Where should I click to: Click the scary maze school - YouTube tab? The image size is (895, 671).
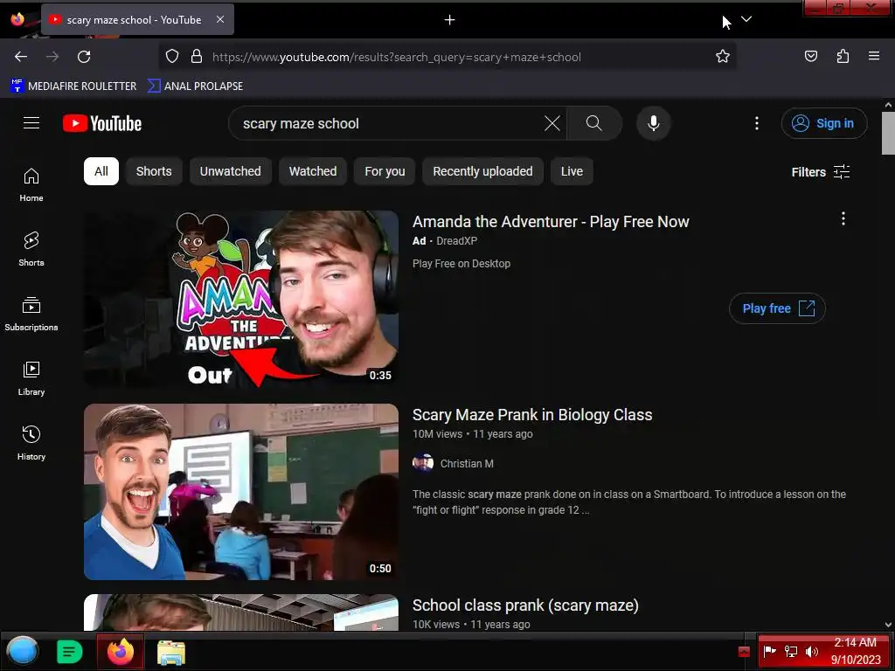click(x=137, y=19)
